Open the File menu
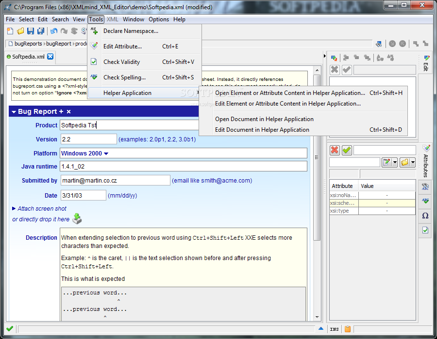The image size is (437, 339). pos(10,19)
